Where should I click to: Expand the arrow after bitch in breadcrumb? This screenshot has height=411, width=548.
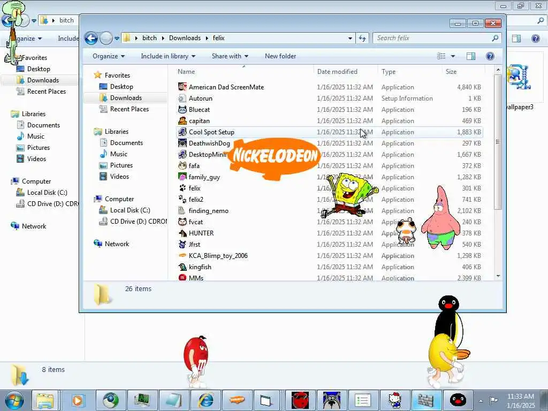163,38
